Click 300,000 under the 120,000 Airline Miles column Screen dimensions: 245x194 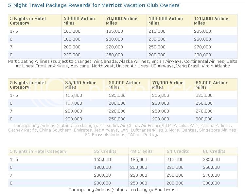tap(202, 55)
